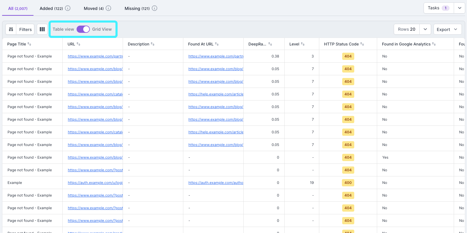This screenshot has height=233, width=467.
Task: Click the info icon beside the Missing tab
Action: 155,8
